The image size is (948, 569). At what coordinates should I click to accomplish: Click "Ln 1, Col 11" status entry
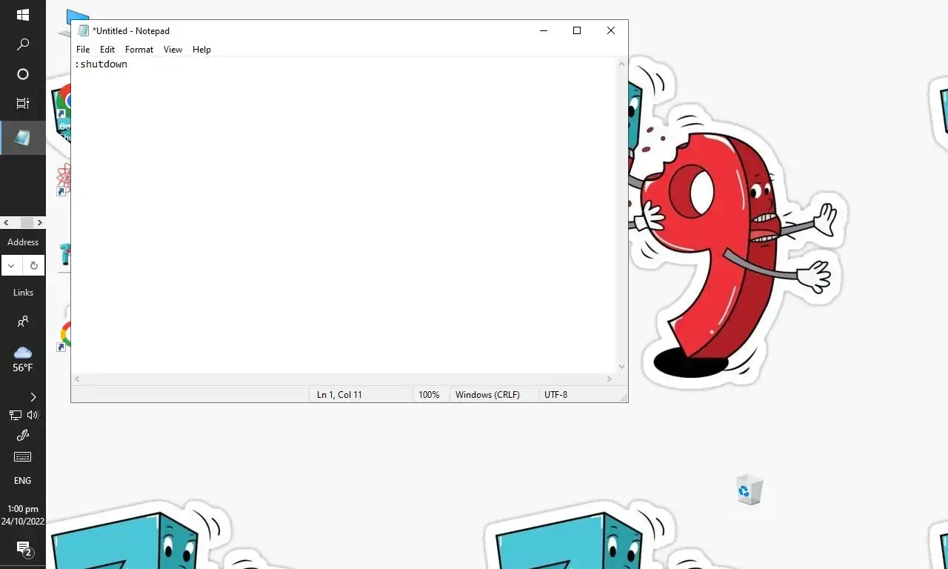click(x=339, y=395)
